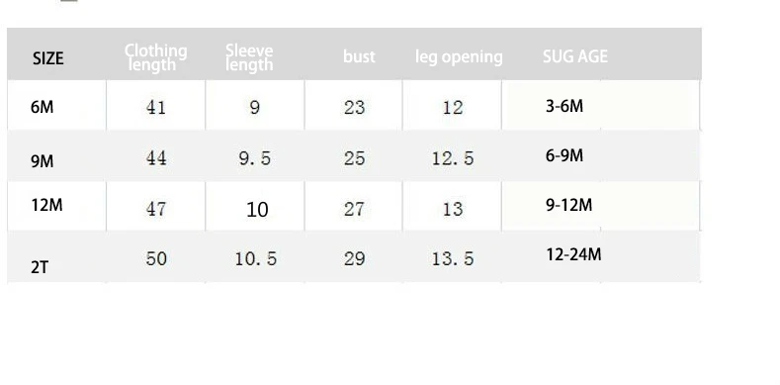Image resolution: width=780 pixels, height=385 pixels.
Task: Select the 12-24M suggested age cell
Action: click(573, 254)
